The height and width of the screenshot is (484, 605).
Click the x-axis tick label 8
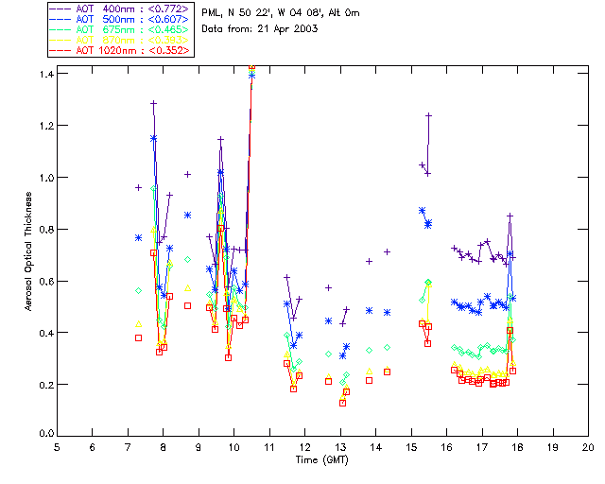pyautogui.click(x=164, y=447)
